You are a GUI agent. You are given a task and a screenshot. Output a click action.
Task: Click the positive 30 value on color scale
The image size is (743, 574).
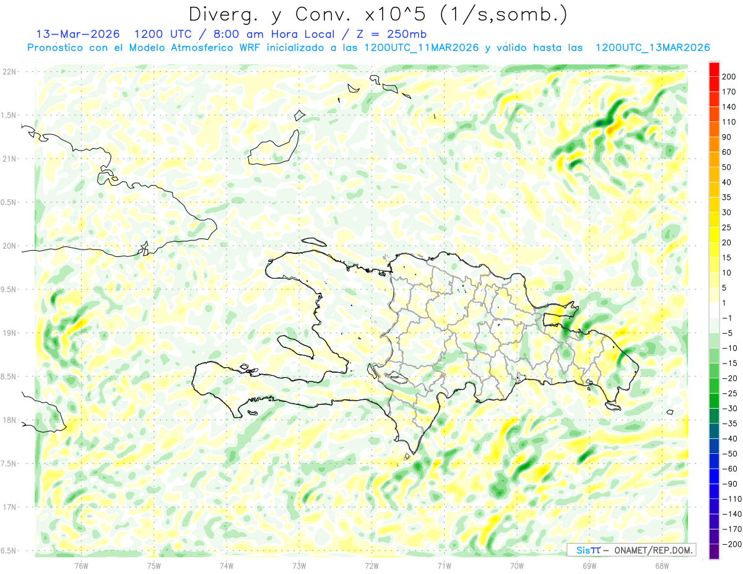727,212
